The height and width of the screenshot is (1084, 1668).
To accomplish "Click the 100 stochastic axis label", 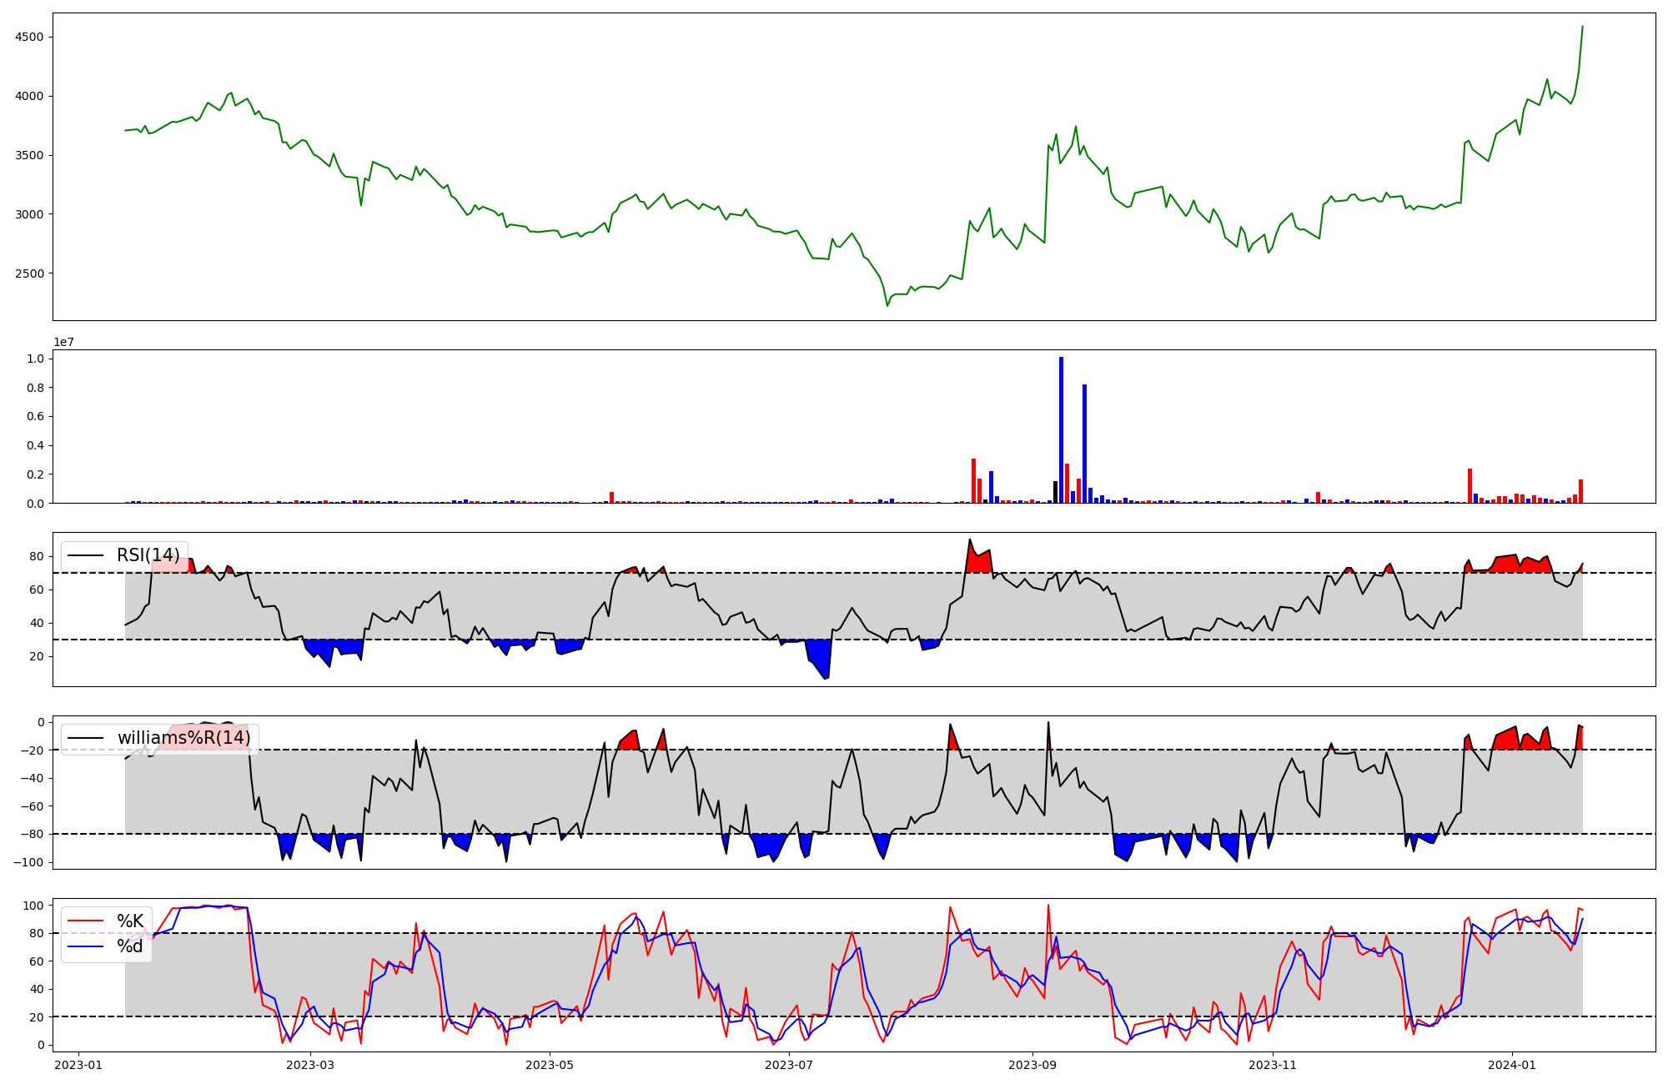I will [x=33, y=906].
